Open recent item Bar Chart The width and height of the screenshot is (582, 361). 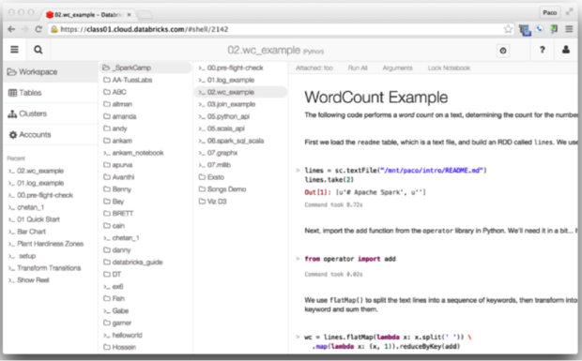point(27,232)
